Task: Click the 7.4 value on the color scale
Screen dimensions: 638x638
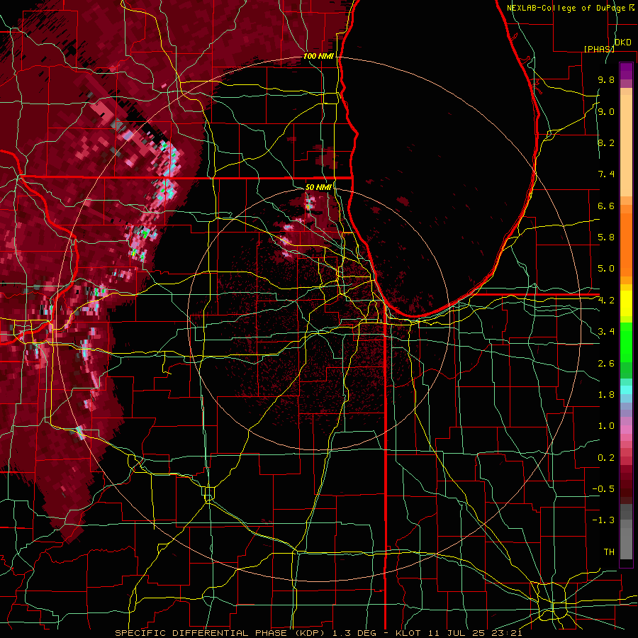Action: pos(606,174)
